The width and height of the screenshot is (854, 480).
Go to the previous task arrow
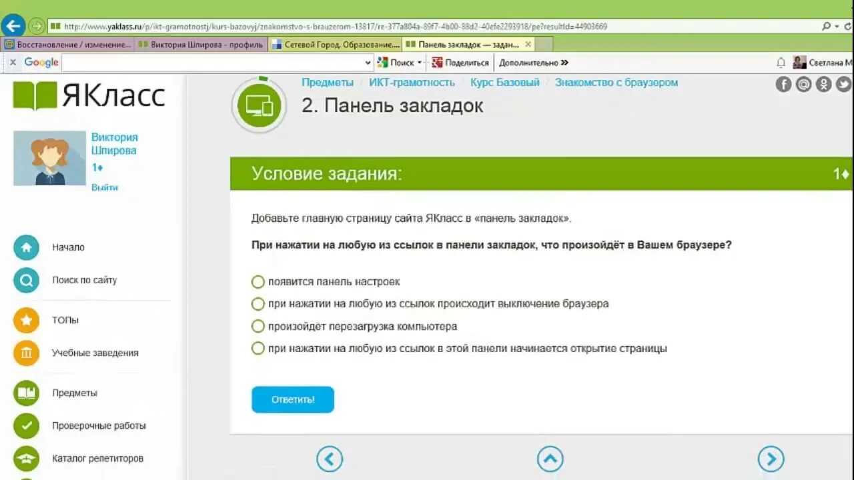click(330, 459)
